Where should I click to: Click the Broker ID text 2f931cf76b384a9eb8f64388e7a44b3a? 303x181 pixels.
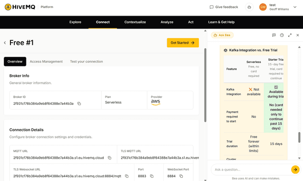pos(43,104)
